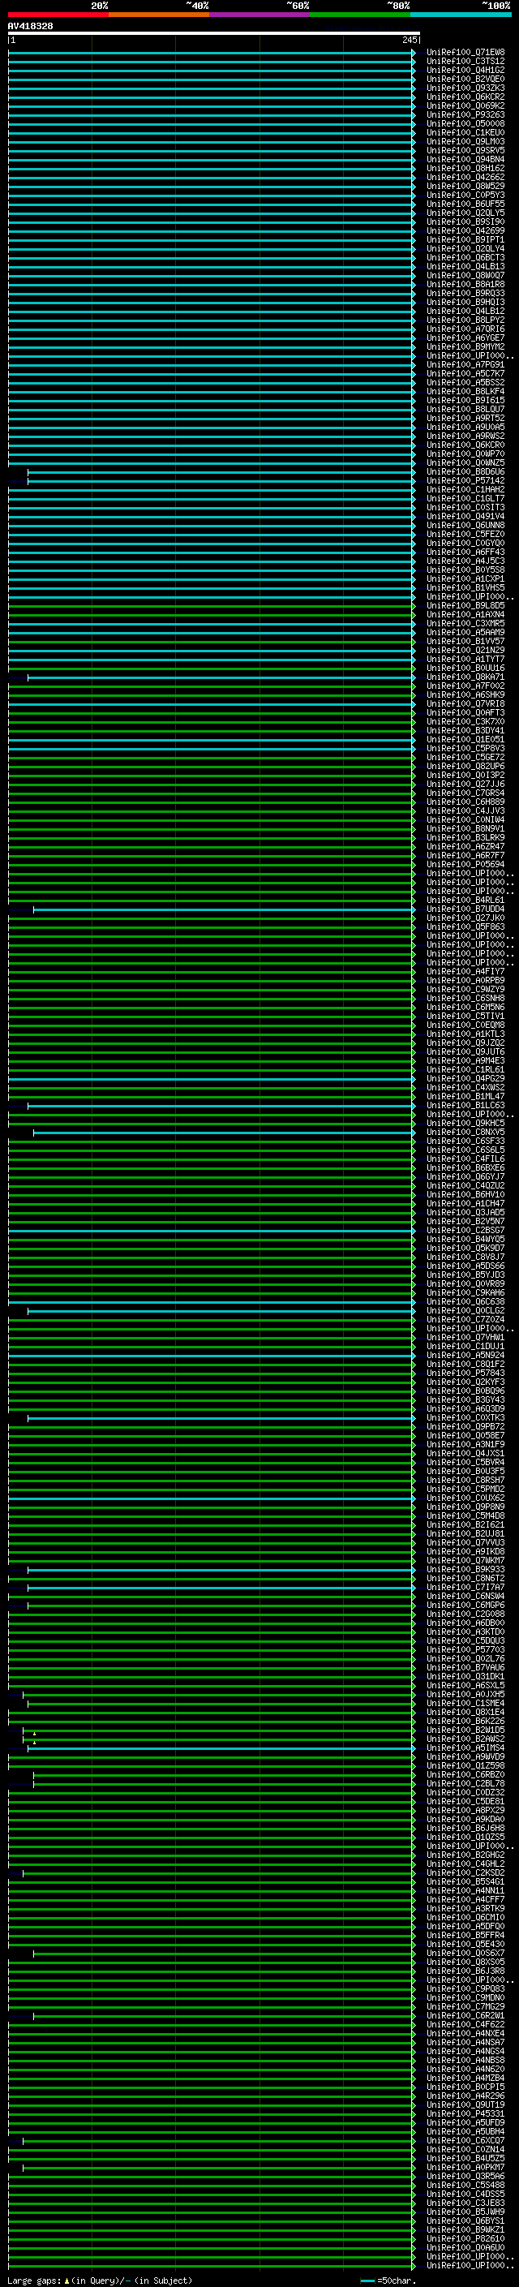Click the green ~80% identity legend segment
This screenshot has width=519, height=2287.
[x=359, y=15]
